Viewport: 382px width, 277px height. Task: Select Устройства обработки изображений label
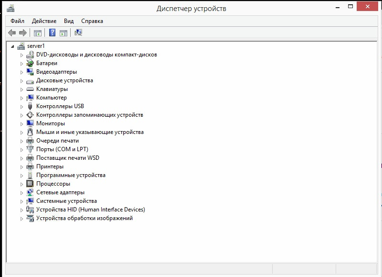(85, 218)
